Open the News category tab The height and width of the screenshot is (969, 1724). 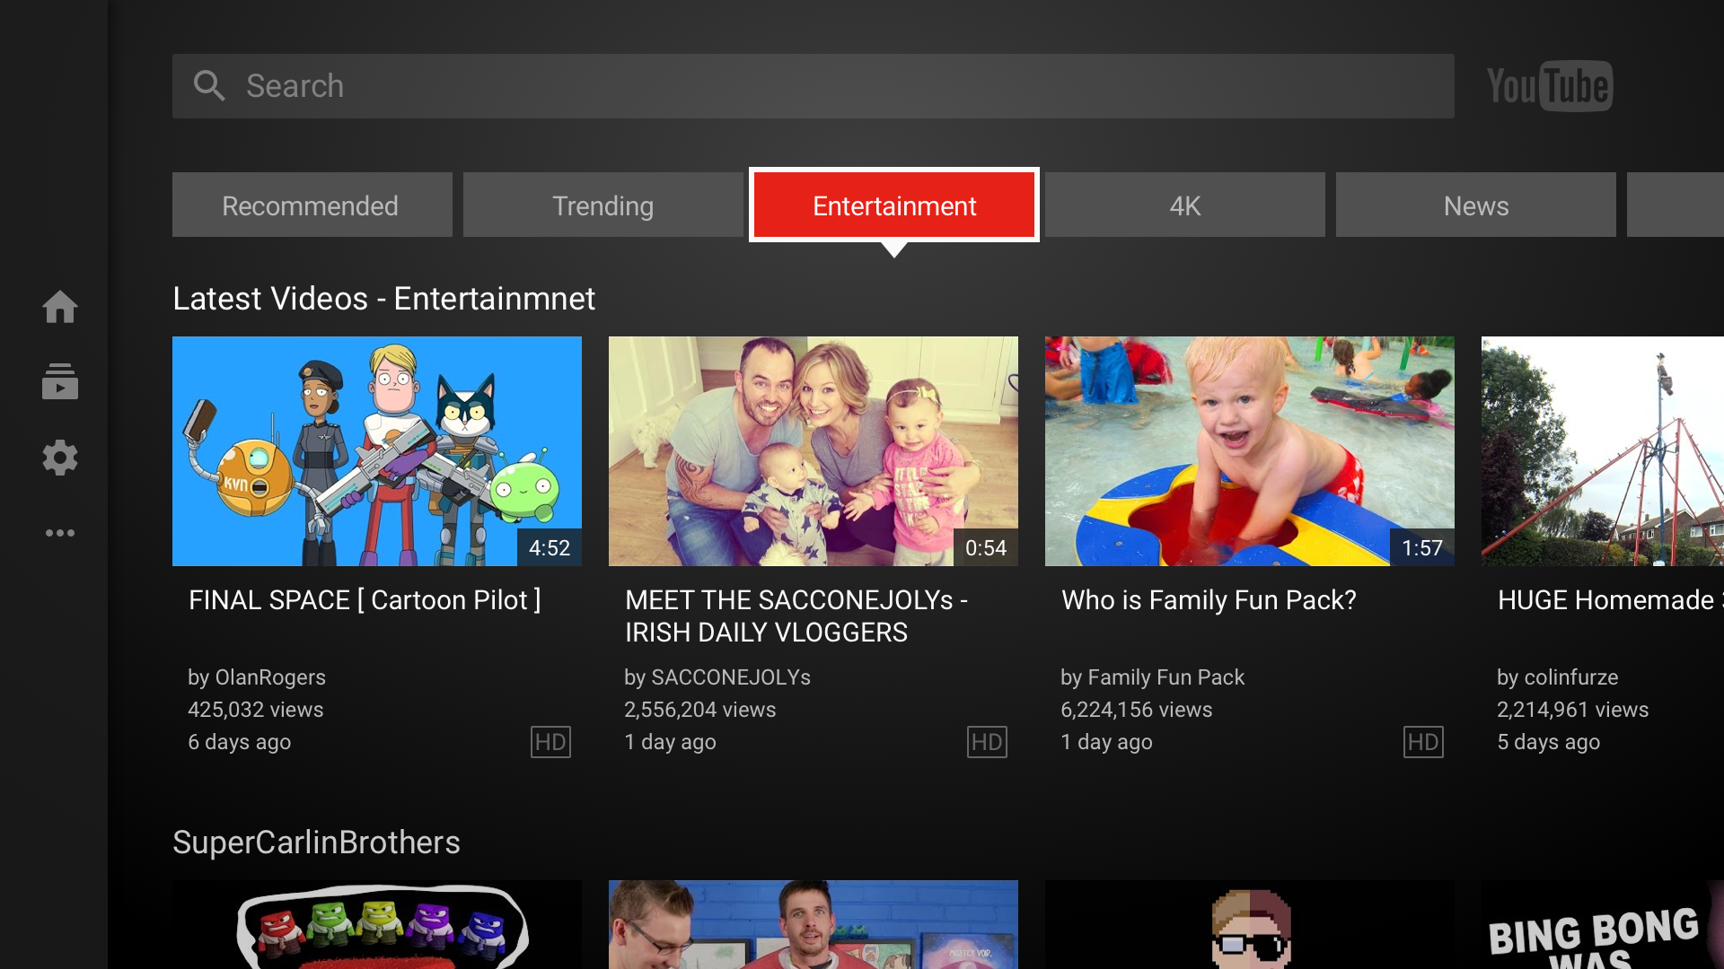(x=1475, y=205)
